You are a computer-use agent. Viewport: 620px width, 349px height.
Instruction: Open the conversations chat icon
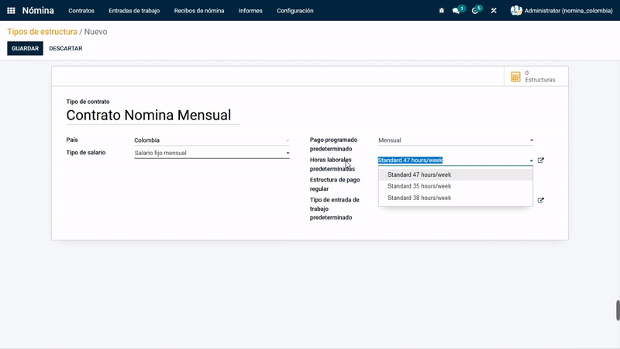[457, 11]
